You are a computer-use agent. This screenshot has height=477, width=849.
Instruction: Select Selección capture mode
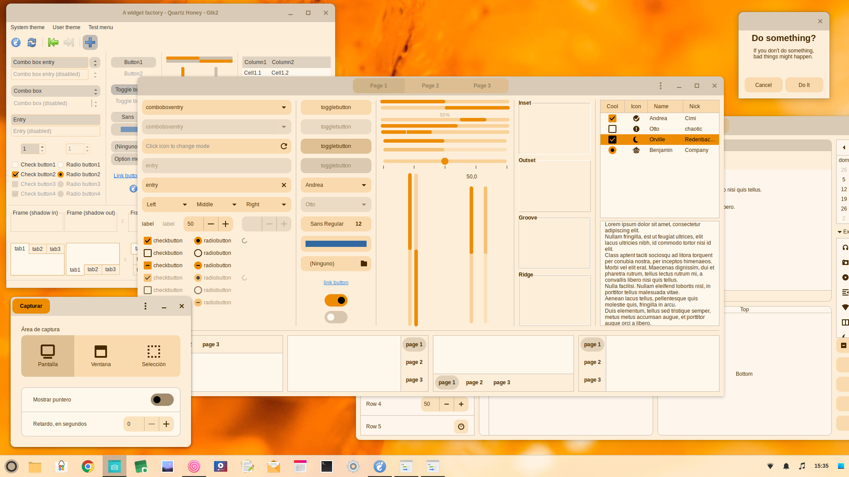154,356
